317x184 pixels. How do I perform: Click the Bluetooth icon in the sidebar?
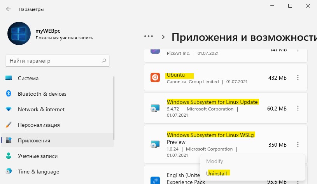coord(9,93)
